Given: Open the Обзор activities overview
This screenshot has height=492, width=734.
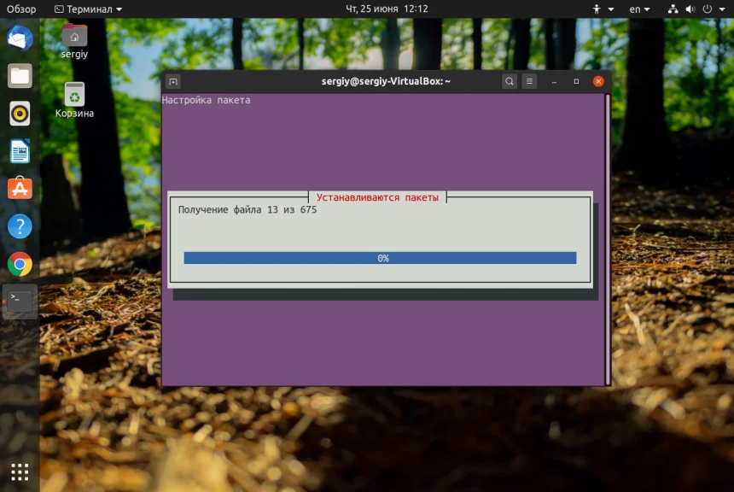Looking at the screenshot, I should pyautogui.click(x=21, y=9).
